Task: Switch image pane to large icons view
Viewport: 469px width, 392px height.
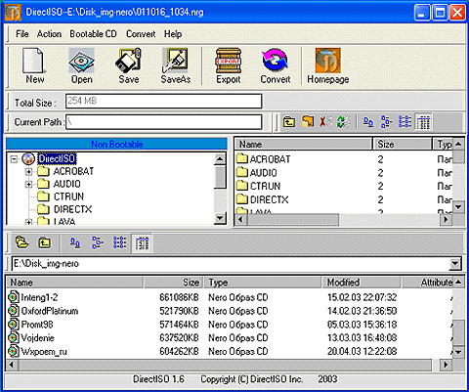Action: click(x=368, y=122)
